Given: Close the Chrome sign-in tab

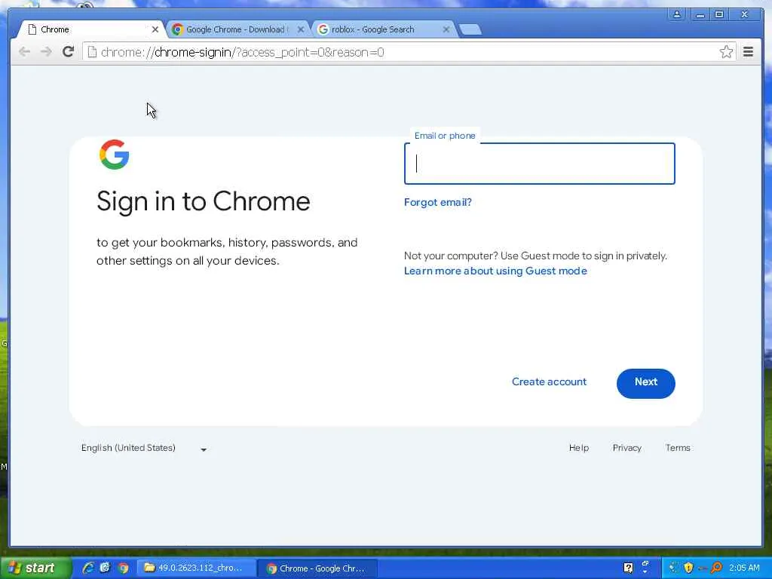Looking at the screenshot, I should pyautogui.click(x=155, y=29).
